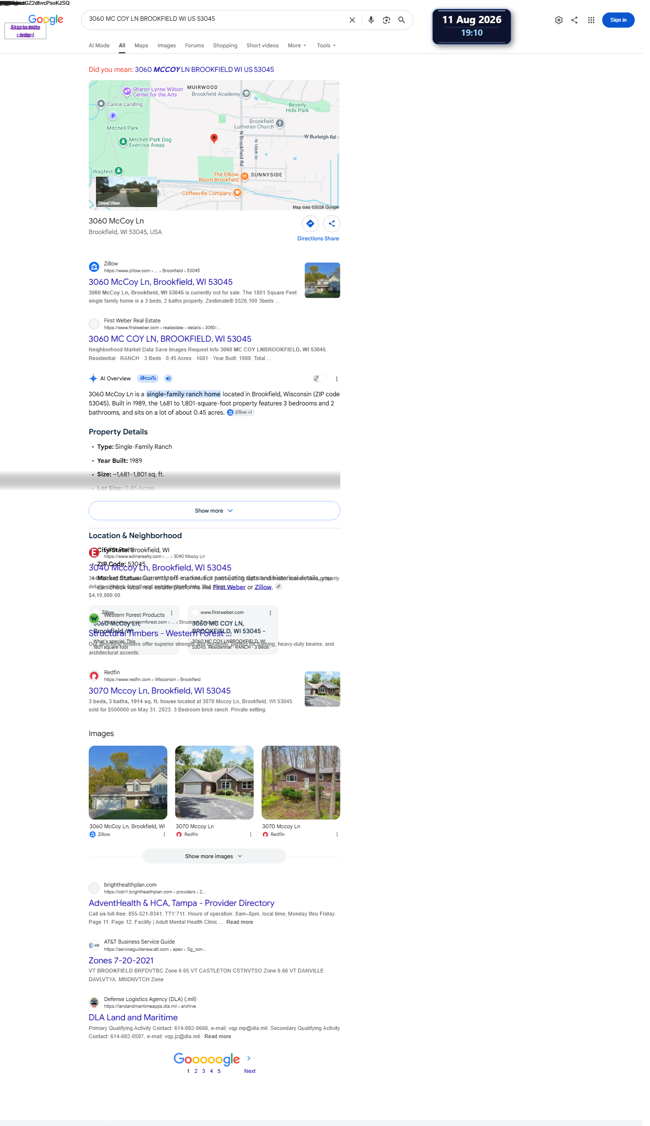Switch to the AI Mode tab
650x1126 pixels.
pos(99,45)
